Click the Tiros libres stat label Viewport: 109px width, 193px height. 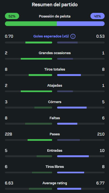coord(55,167)
